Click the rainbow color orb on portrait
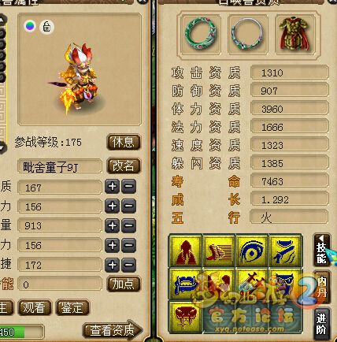 coord(30,26)
